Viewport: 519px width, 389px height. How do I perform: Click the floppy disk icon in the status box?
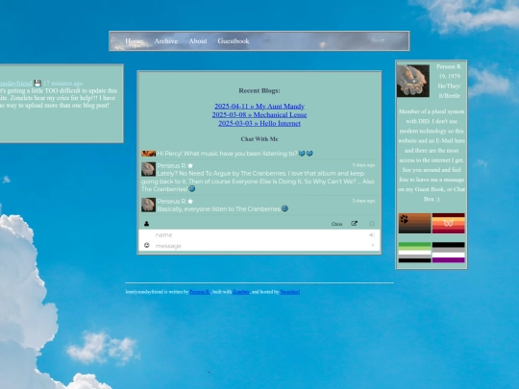click(x=37, y=83)
